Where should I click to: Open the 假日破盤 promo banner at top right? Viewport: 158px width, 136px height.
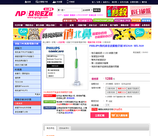tap(141, 12)
